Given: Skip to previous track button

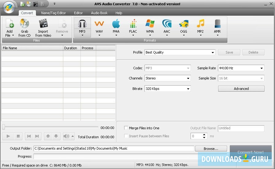Looking at the screenshot, I should coord(29,136).
